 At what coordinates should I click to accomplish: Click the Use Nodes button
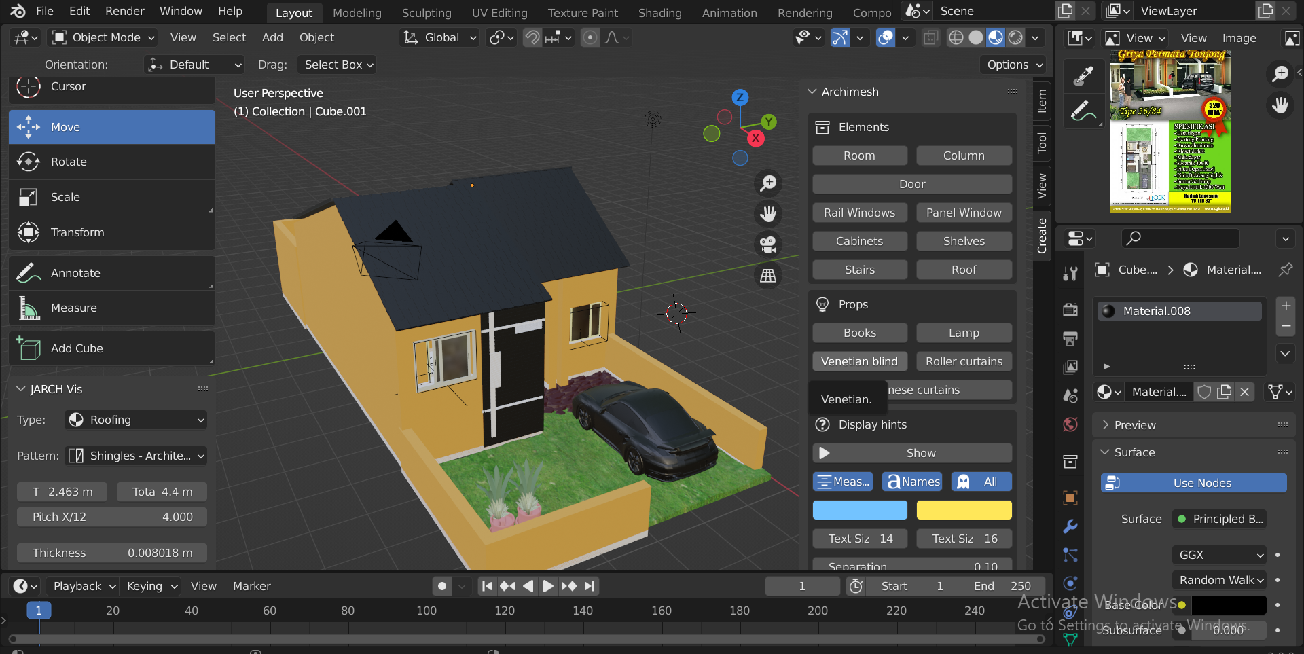coord(1193,483)
